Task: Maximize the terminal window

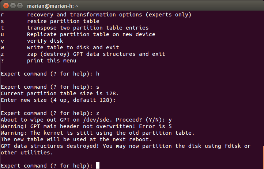Action: [x=20, y=6]
